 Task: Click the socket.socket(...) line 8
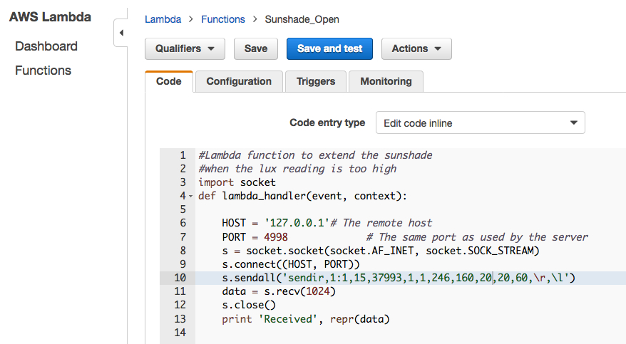point(381,251)
